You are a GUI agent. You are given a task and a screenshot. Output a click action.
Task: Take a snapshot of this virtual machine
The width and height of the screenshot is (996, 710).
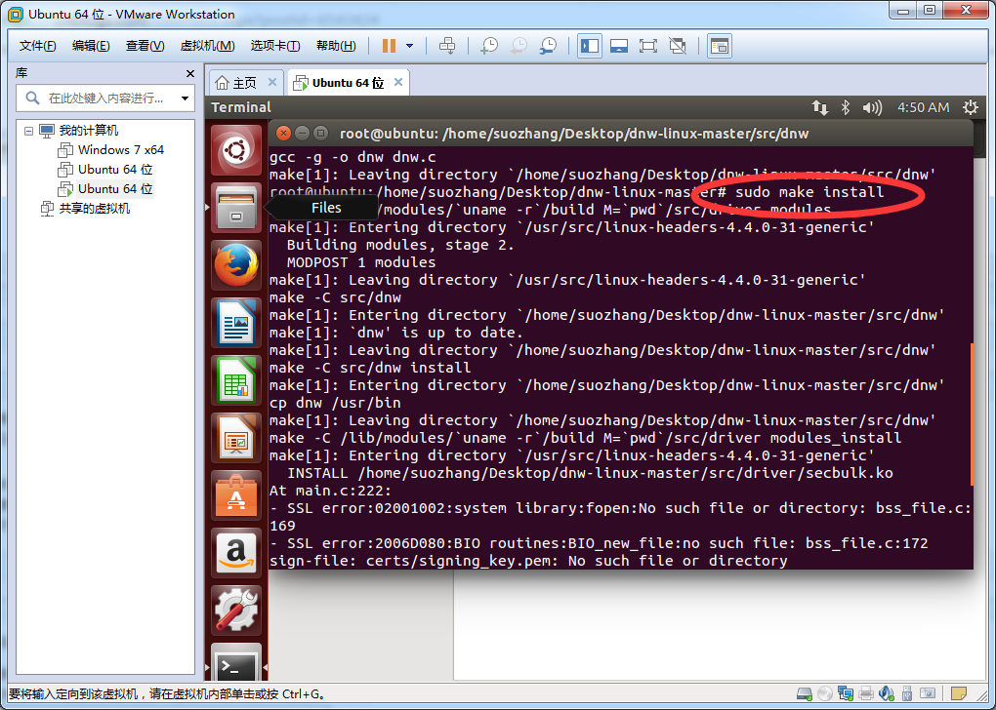coord(489,46)
